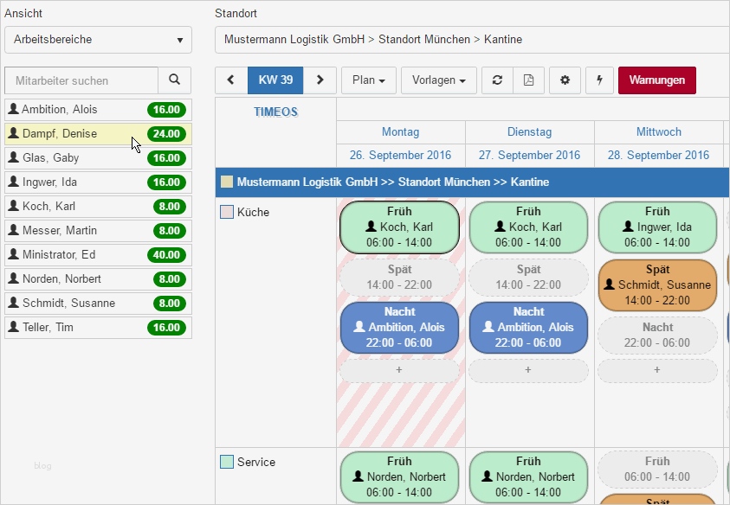Image resolution: width=730 pixels, height=505 pixels.
Task: Expand the Plan dropdown menu
Action: pyautogui.click(x=369, y=80)
